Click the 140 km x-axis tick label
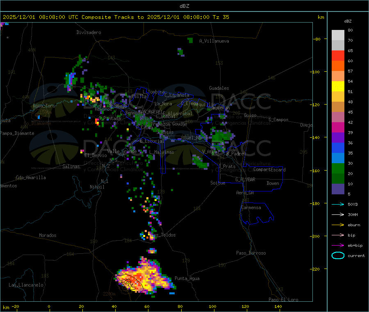The image size is (369, 312). pos(278,306)
